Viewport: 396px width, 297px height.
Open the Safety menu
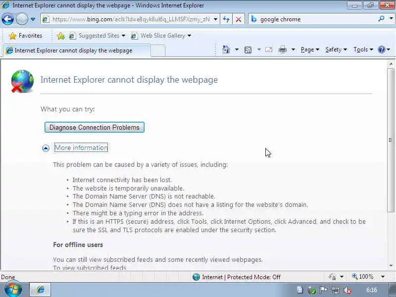click(x=336, y=49)
